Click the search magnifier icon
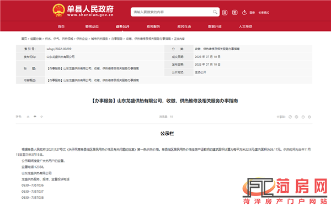Viewport: 331px width, 206px height. [x=215, y=12]
